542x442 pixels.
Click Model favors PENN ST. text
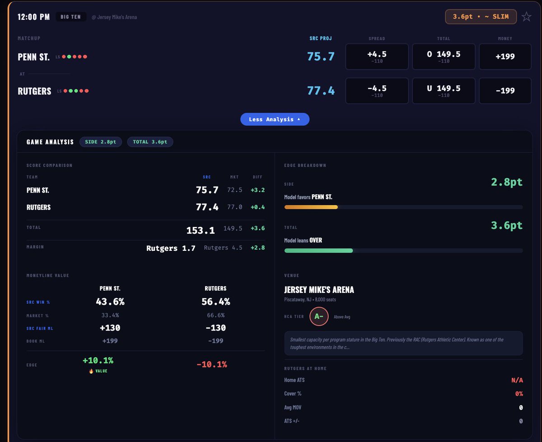point(308,197)
